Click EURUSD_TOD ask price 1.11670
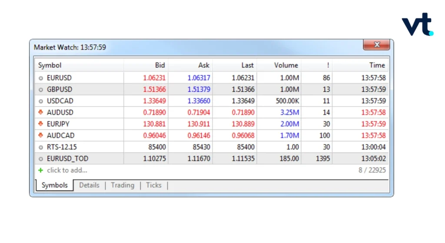445x243 pixels. coord(199,158)
